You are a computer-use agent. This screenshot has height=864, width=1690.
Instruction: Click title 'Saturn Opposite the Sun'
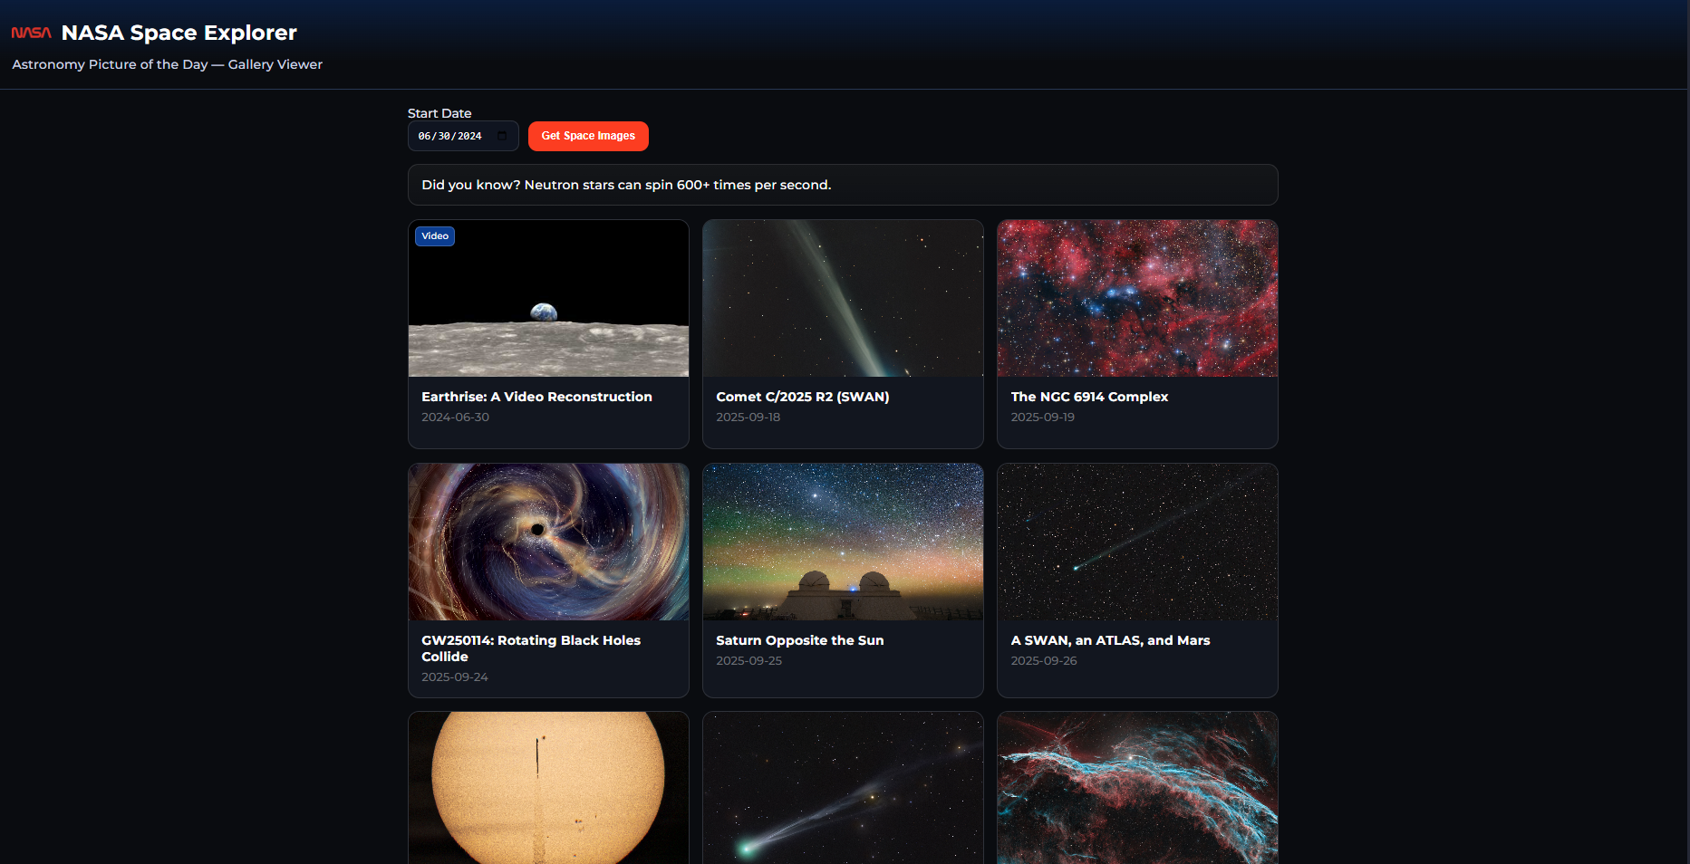pos(799,640)
